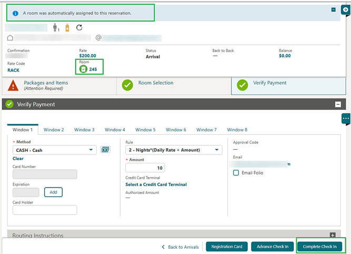
Task: Switch to Window 2 tab
Action: click(x=54, y=130)
